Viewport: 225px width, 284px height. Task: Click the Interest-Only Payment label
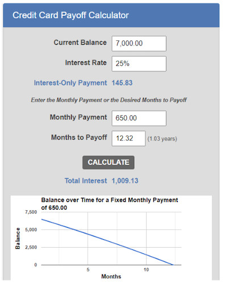click(x=70, y=83)
